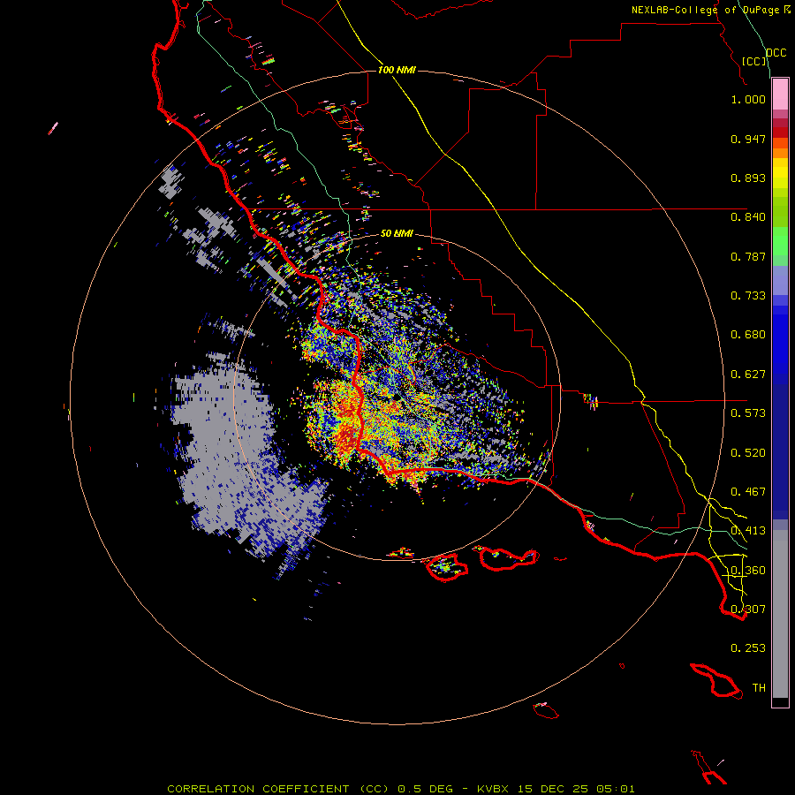Click the 0.627 scale value
This screenshot has width=795, height=795.
(748, 375)
